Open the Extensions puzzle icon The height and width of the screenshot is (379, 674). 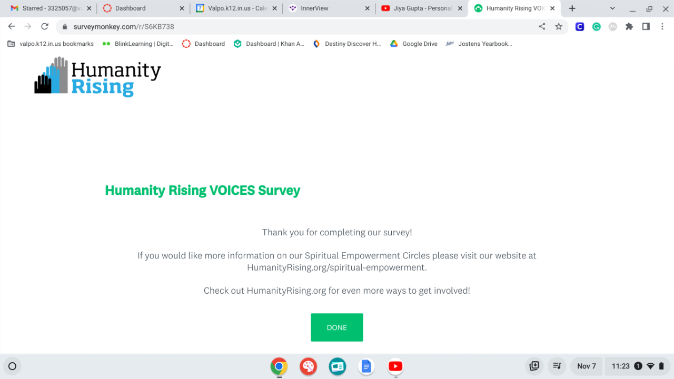(x=629, y=26)
